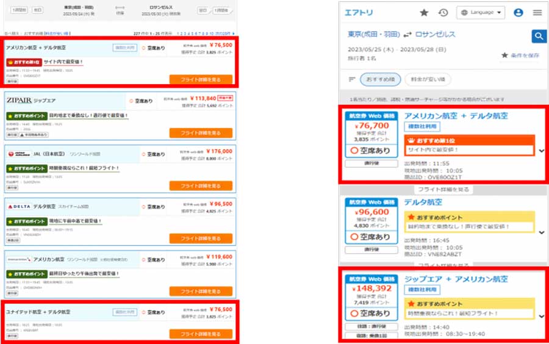Click 複数社利用 tag in desktop first card

pos(125,48)
